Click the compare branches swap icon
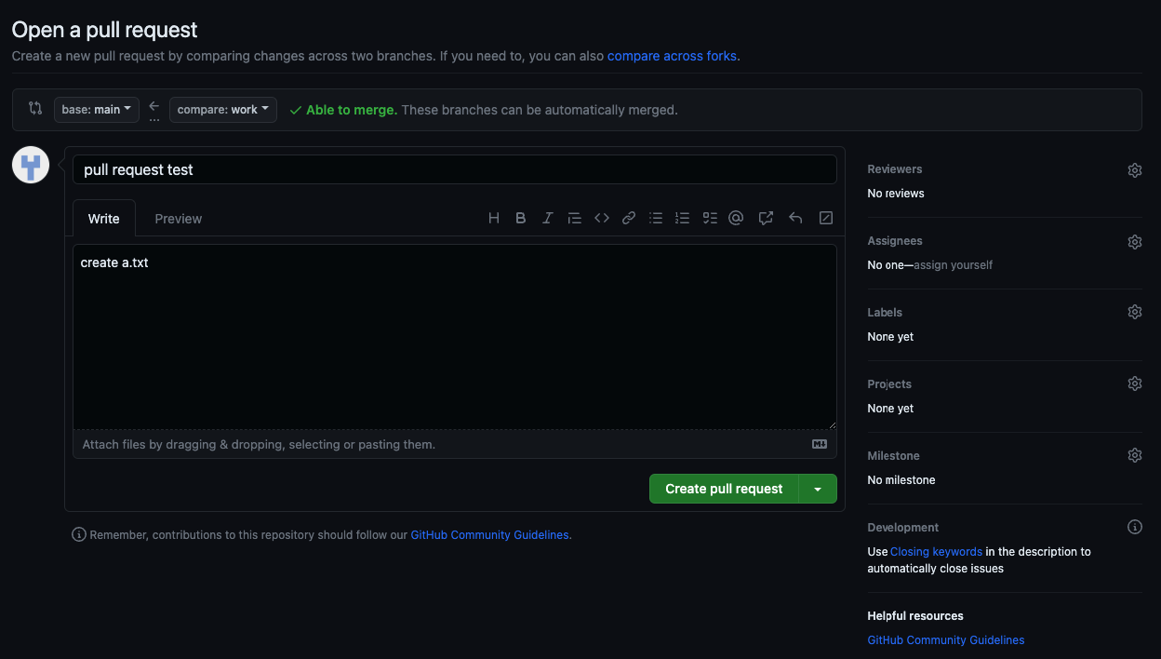 coord(35,109)
